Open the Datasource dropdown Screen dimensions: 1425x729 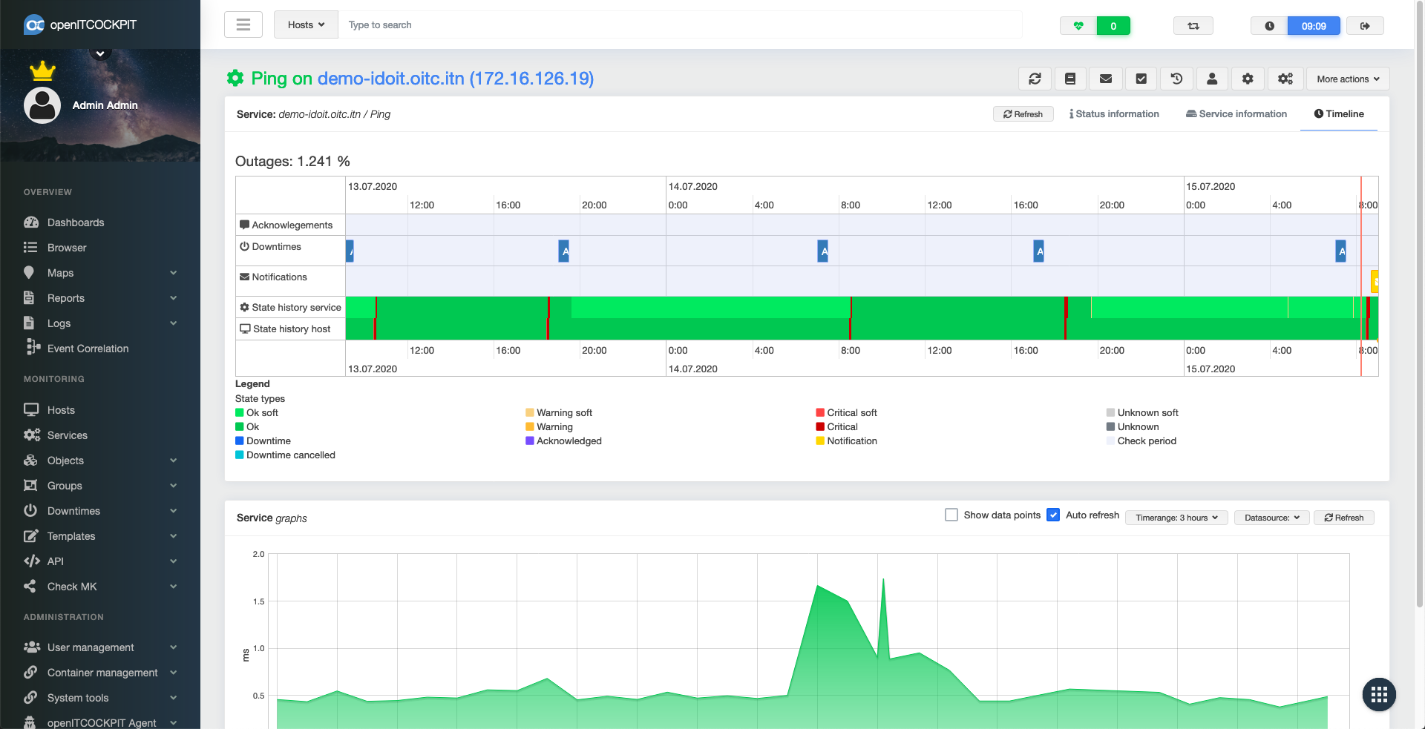(x=1272, y=518)
